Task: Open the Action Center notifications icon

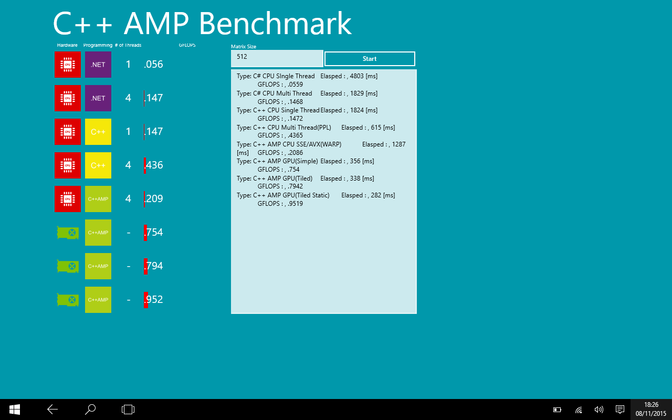Action: tap(619, 409)
